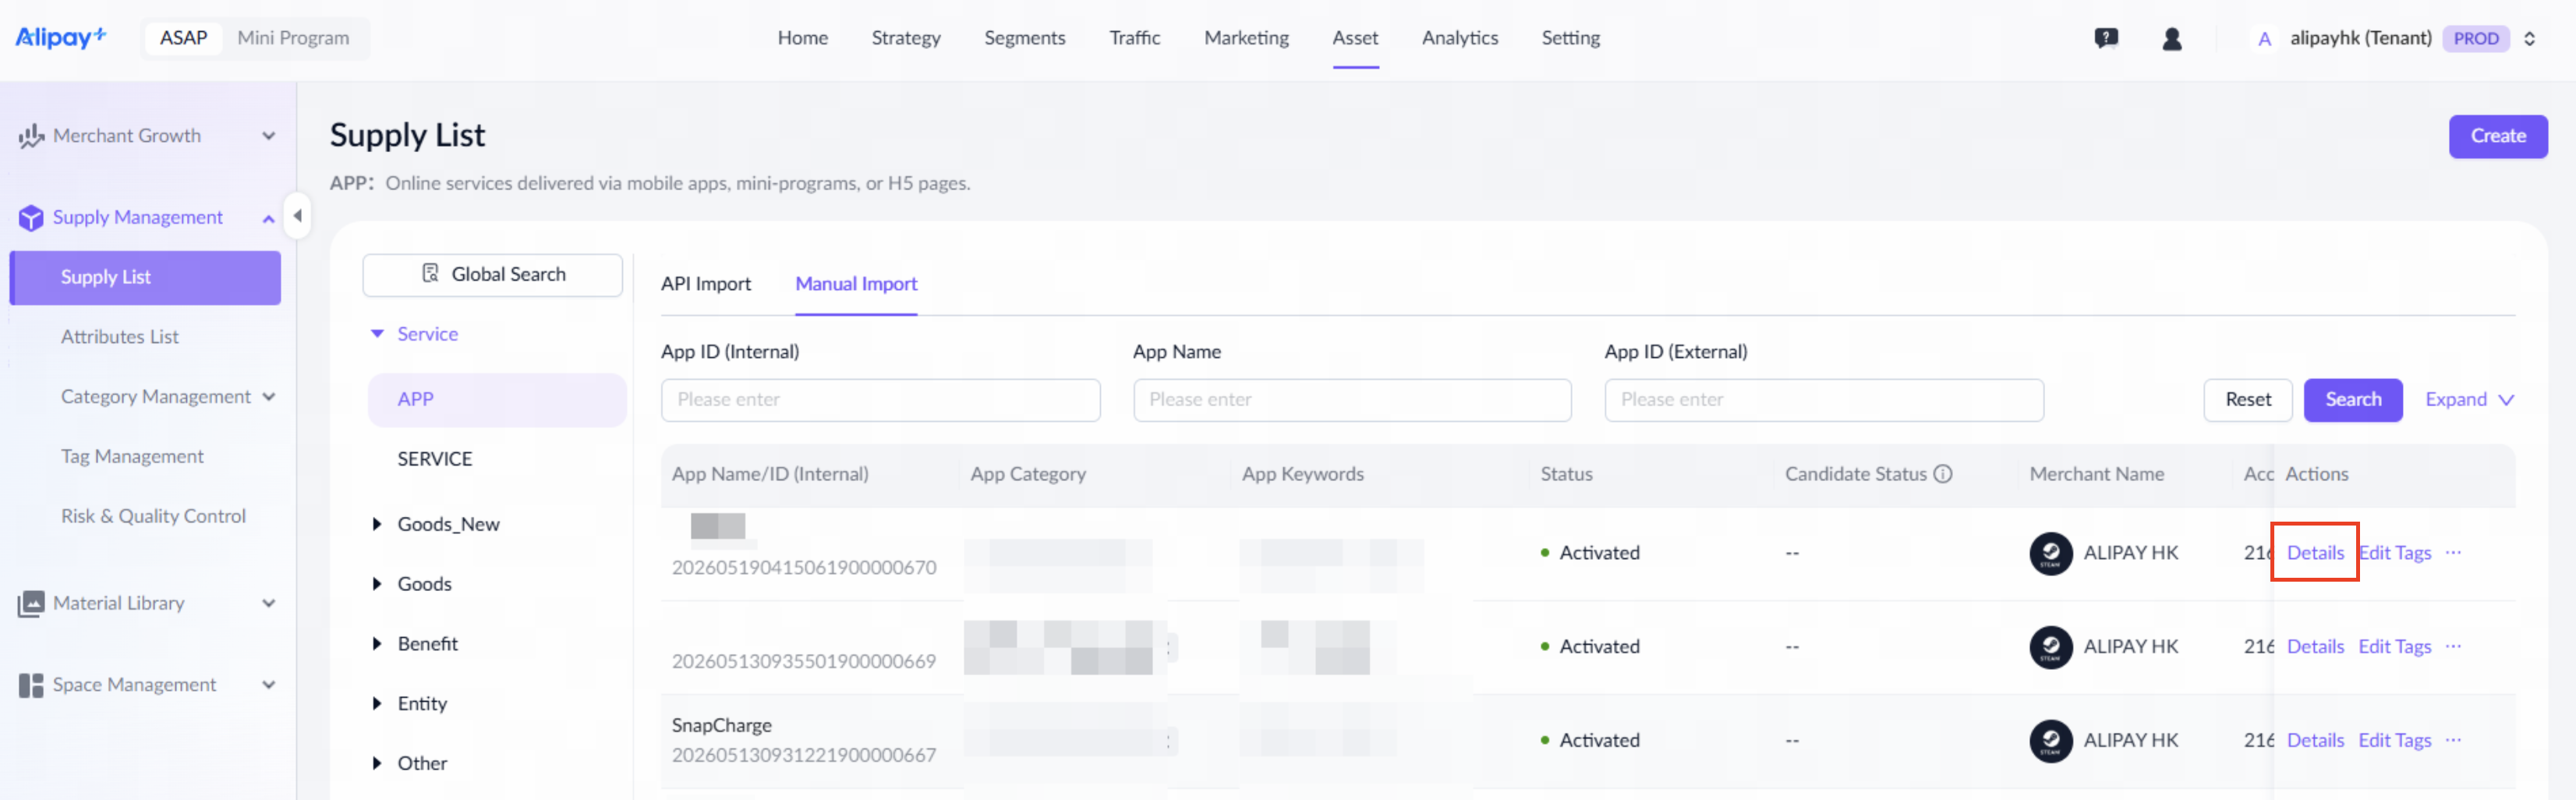Select the SERVICE tree item
This screenshot has width=2576, height=800.
[x=434, y=459]
